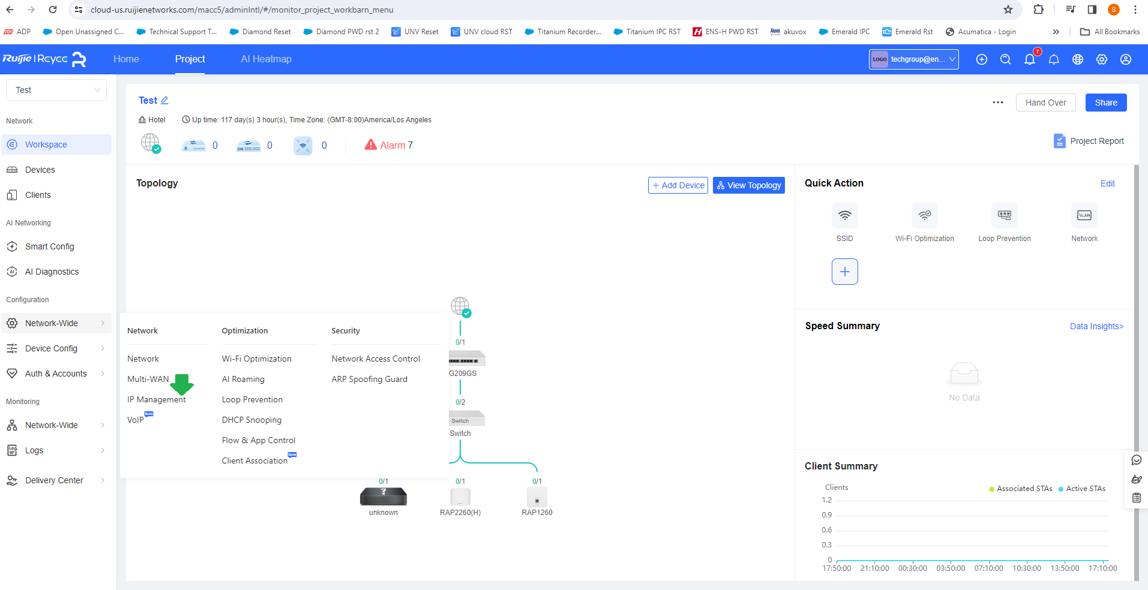The image size is (1148, 590).
Task: Open AI Diagnostics from the sidebar
Action: tap(52, 271)
